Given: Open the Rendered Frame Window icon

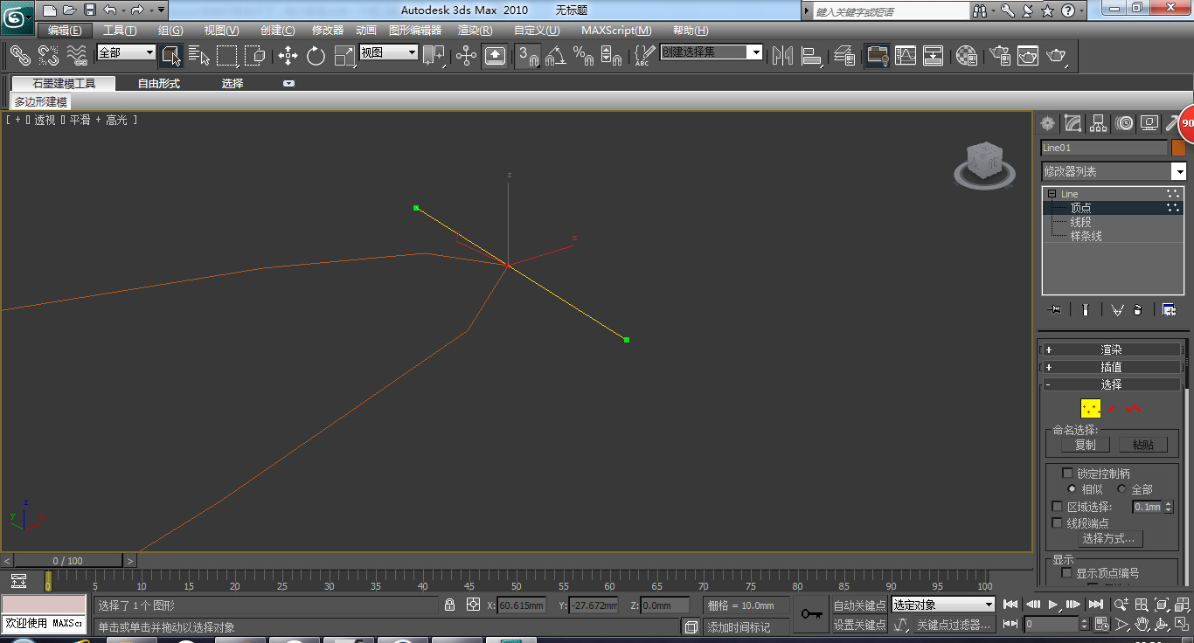Looking at the screenshot, I should pos(1028,56).
